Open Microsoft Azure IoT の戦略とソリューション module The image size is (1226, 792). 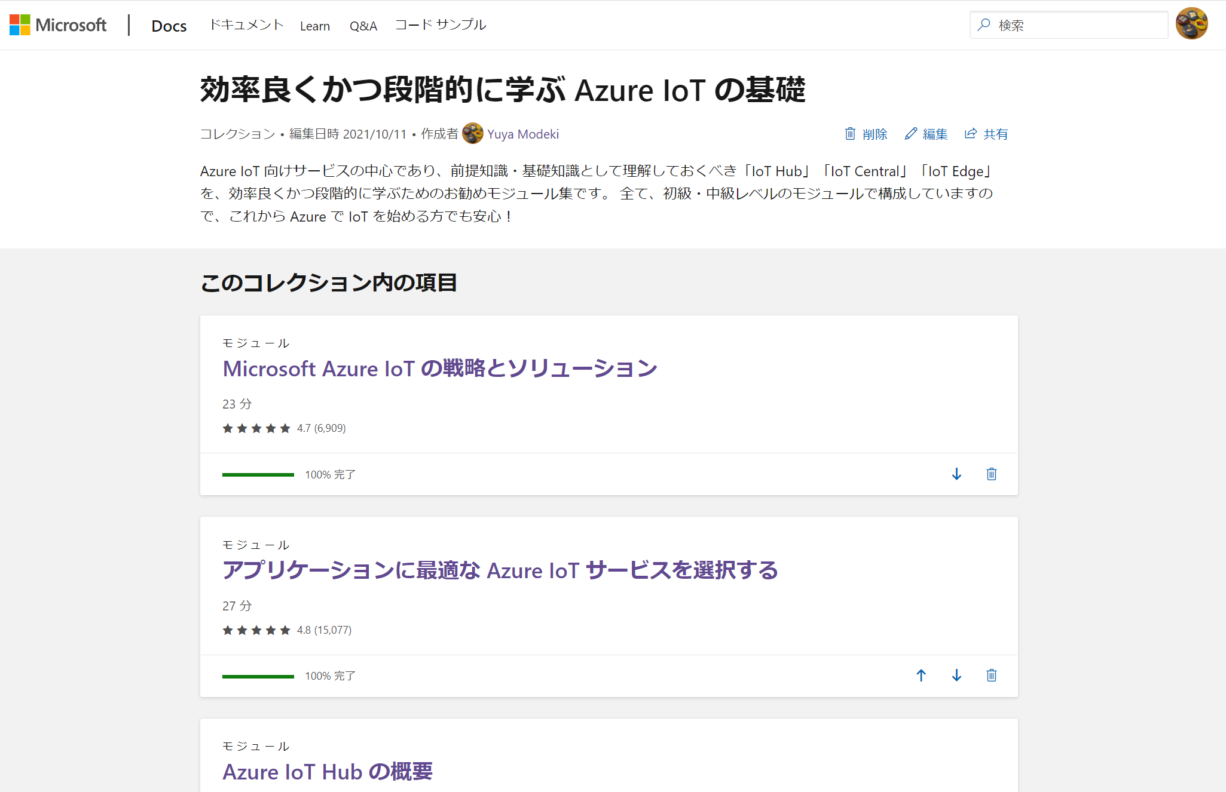pyautogui.click(x=440, y=369)
